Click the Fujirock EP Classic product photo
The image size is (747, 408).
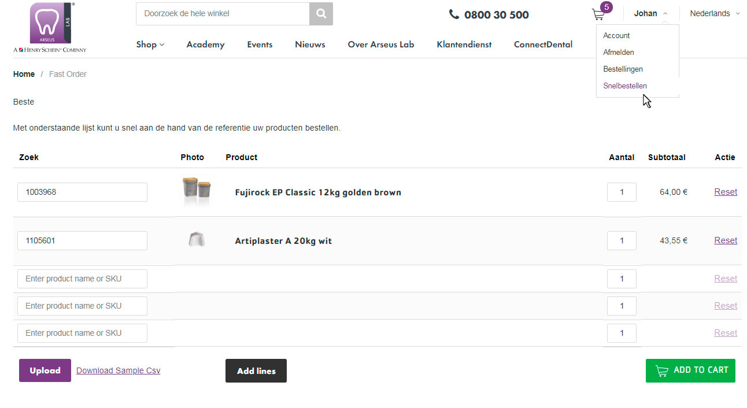[x=195, y=192]
